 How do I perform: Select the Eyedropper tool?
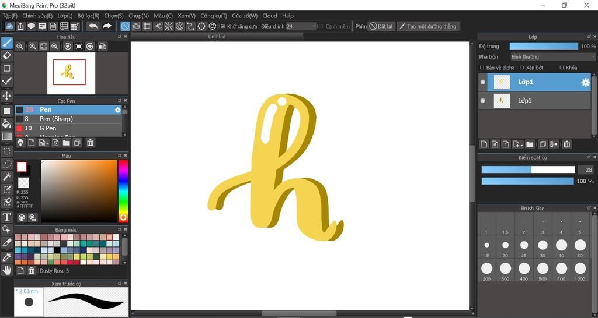point(7,257)
